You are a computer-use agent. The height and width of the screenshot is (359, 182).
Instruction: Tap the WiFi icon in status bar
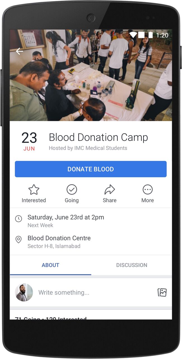pyautogui.click(x=133, y=35)
